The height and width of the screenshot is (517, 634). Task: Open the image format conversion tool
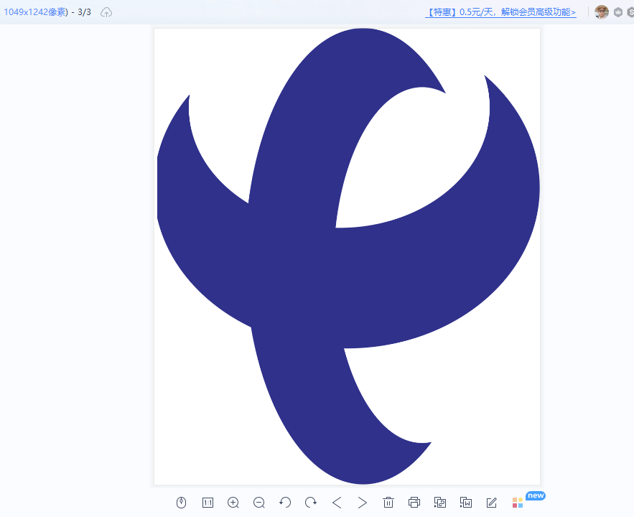pyautogui.click(x=440, y=503)
